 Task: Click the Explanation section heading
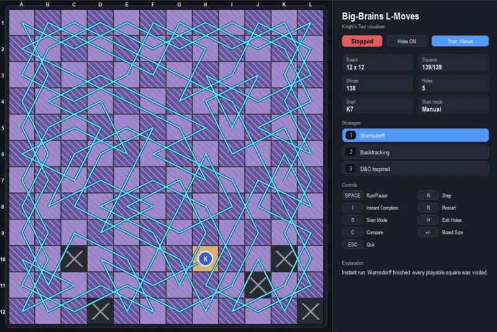click(x=352, y=263)
